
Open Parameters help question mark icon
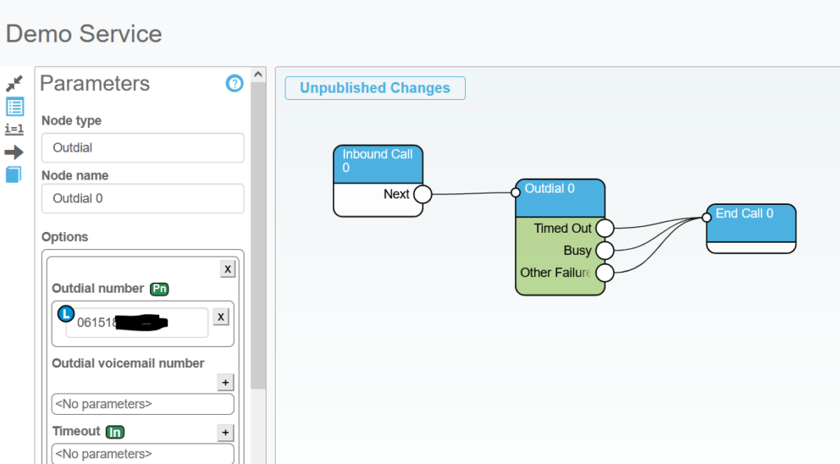point(235,84)
